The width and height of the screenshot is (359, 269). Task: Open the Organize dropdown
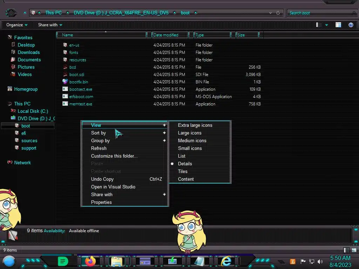pos(17,25)
